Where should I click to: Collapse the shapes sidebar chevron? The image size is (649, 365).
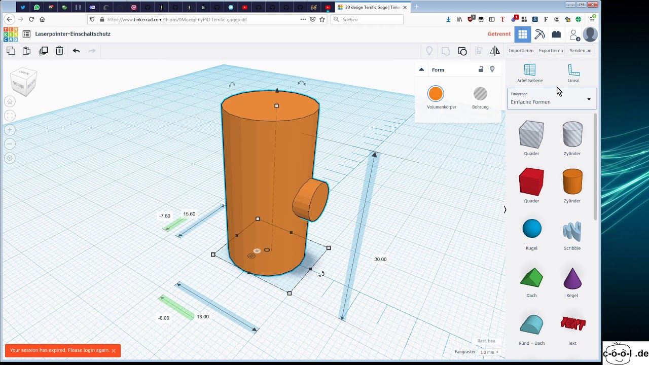(x=505, y=209)
